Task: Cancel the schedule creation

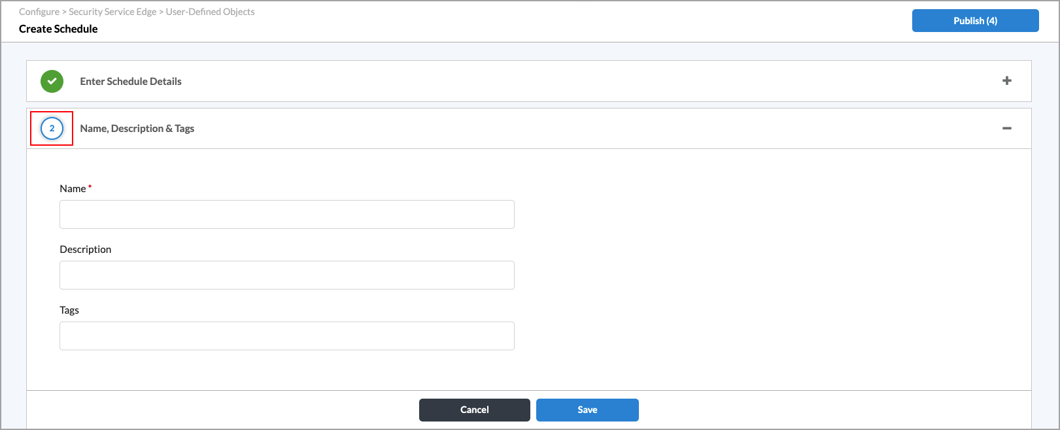Action: [474, 410]
